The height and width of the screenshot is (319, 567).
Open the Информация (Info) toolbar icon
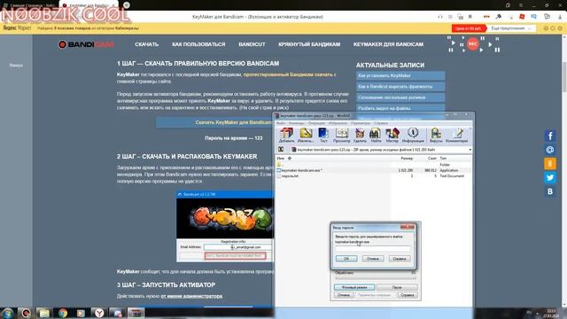[413, 136]
